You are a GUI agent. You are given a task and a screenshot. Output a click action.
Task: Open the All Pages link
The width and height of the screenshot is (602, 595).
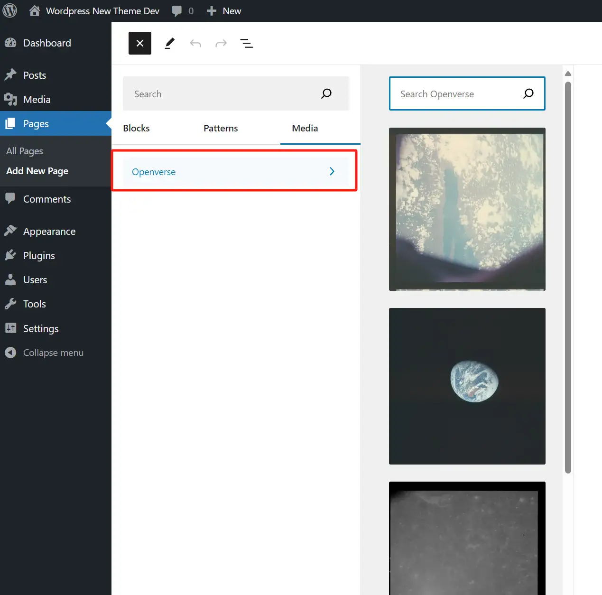point(25,151)
